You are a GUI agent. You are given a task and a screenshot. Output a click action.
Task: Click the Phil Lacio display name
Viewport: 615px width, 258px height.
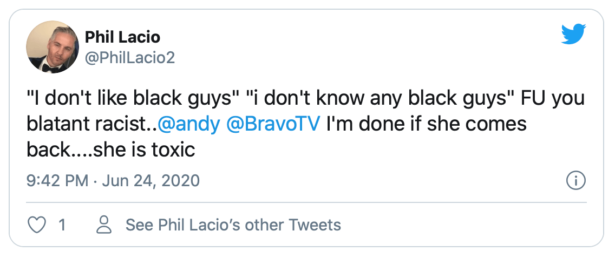[x=122, y=37]
